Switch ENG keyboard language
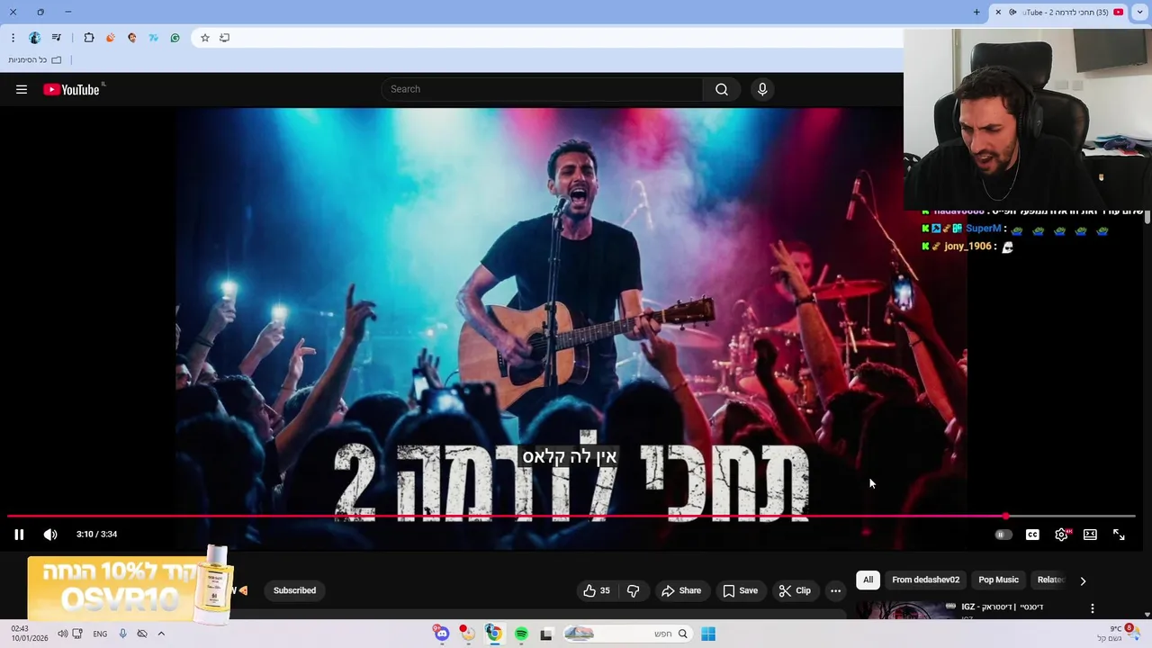Viewport: 1152px width, 648px height. [x=100, y=634]
